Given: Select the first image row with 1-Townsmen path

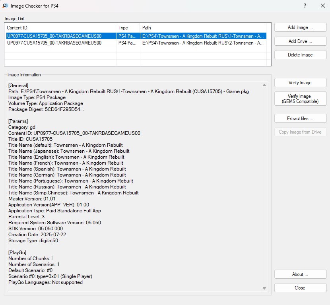Looking at the screenshot, I should coord(136,36).
